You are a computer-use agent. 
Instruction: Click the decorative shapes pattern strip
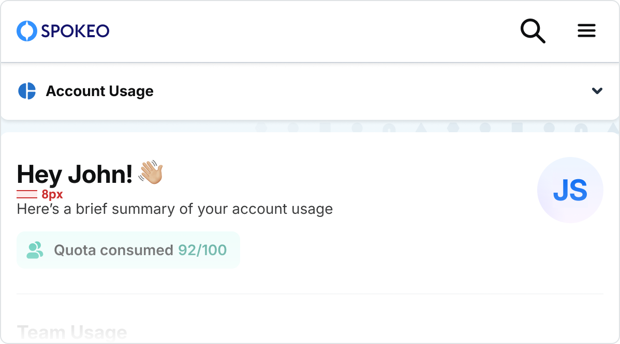pos(435,127)
